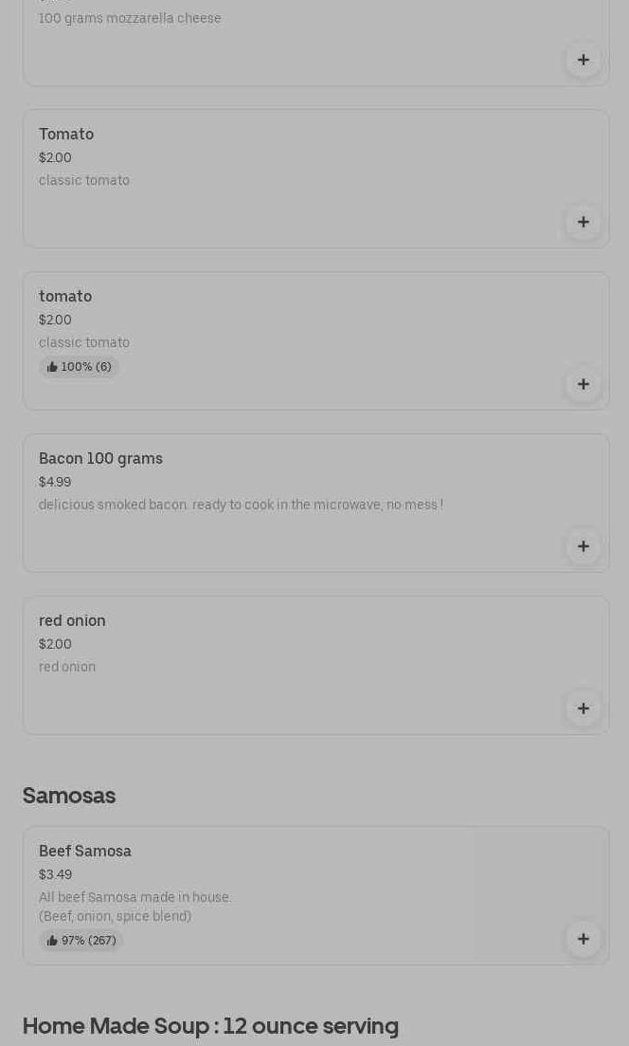Screen dimensions: 629x1046
Task: Click the $2.00 price under red onion
Action: [55, 645]
